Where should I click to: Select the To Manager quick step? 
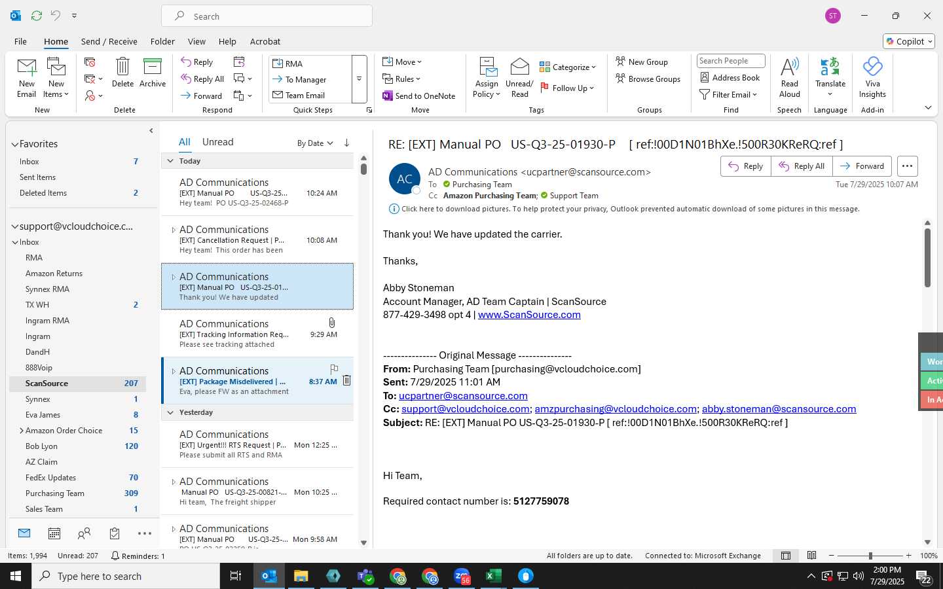coord(310,79)
